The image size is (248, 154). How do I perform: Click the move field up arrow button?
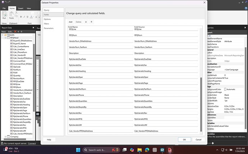(86, 22)
